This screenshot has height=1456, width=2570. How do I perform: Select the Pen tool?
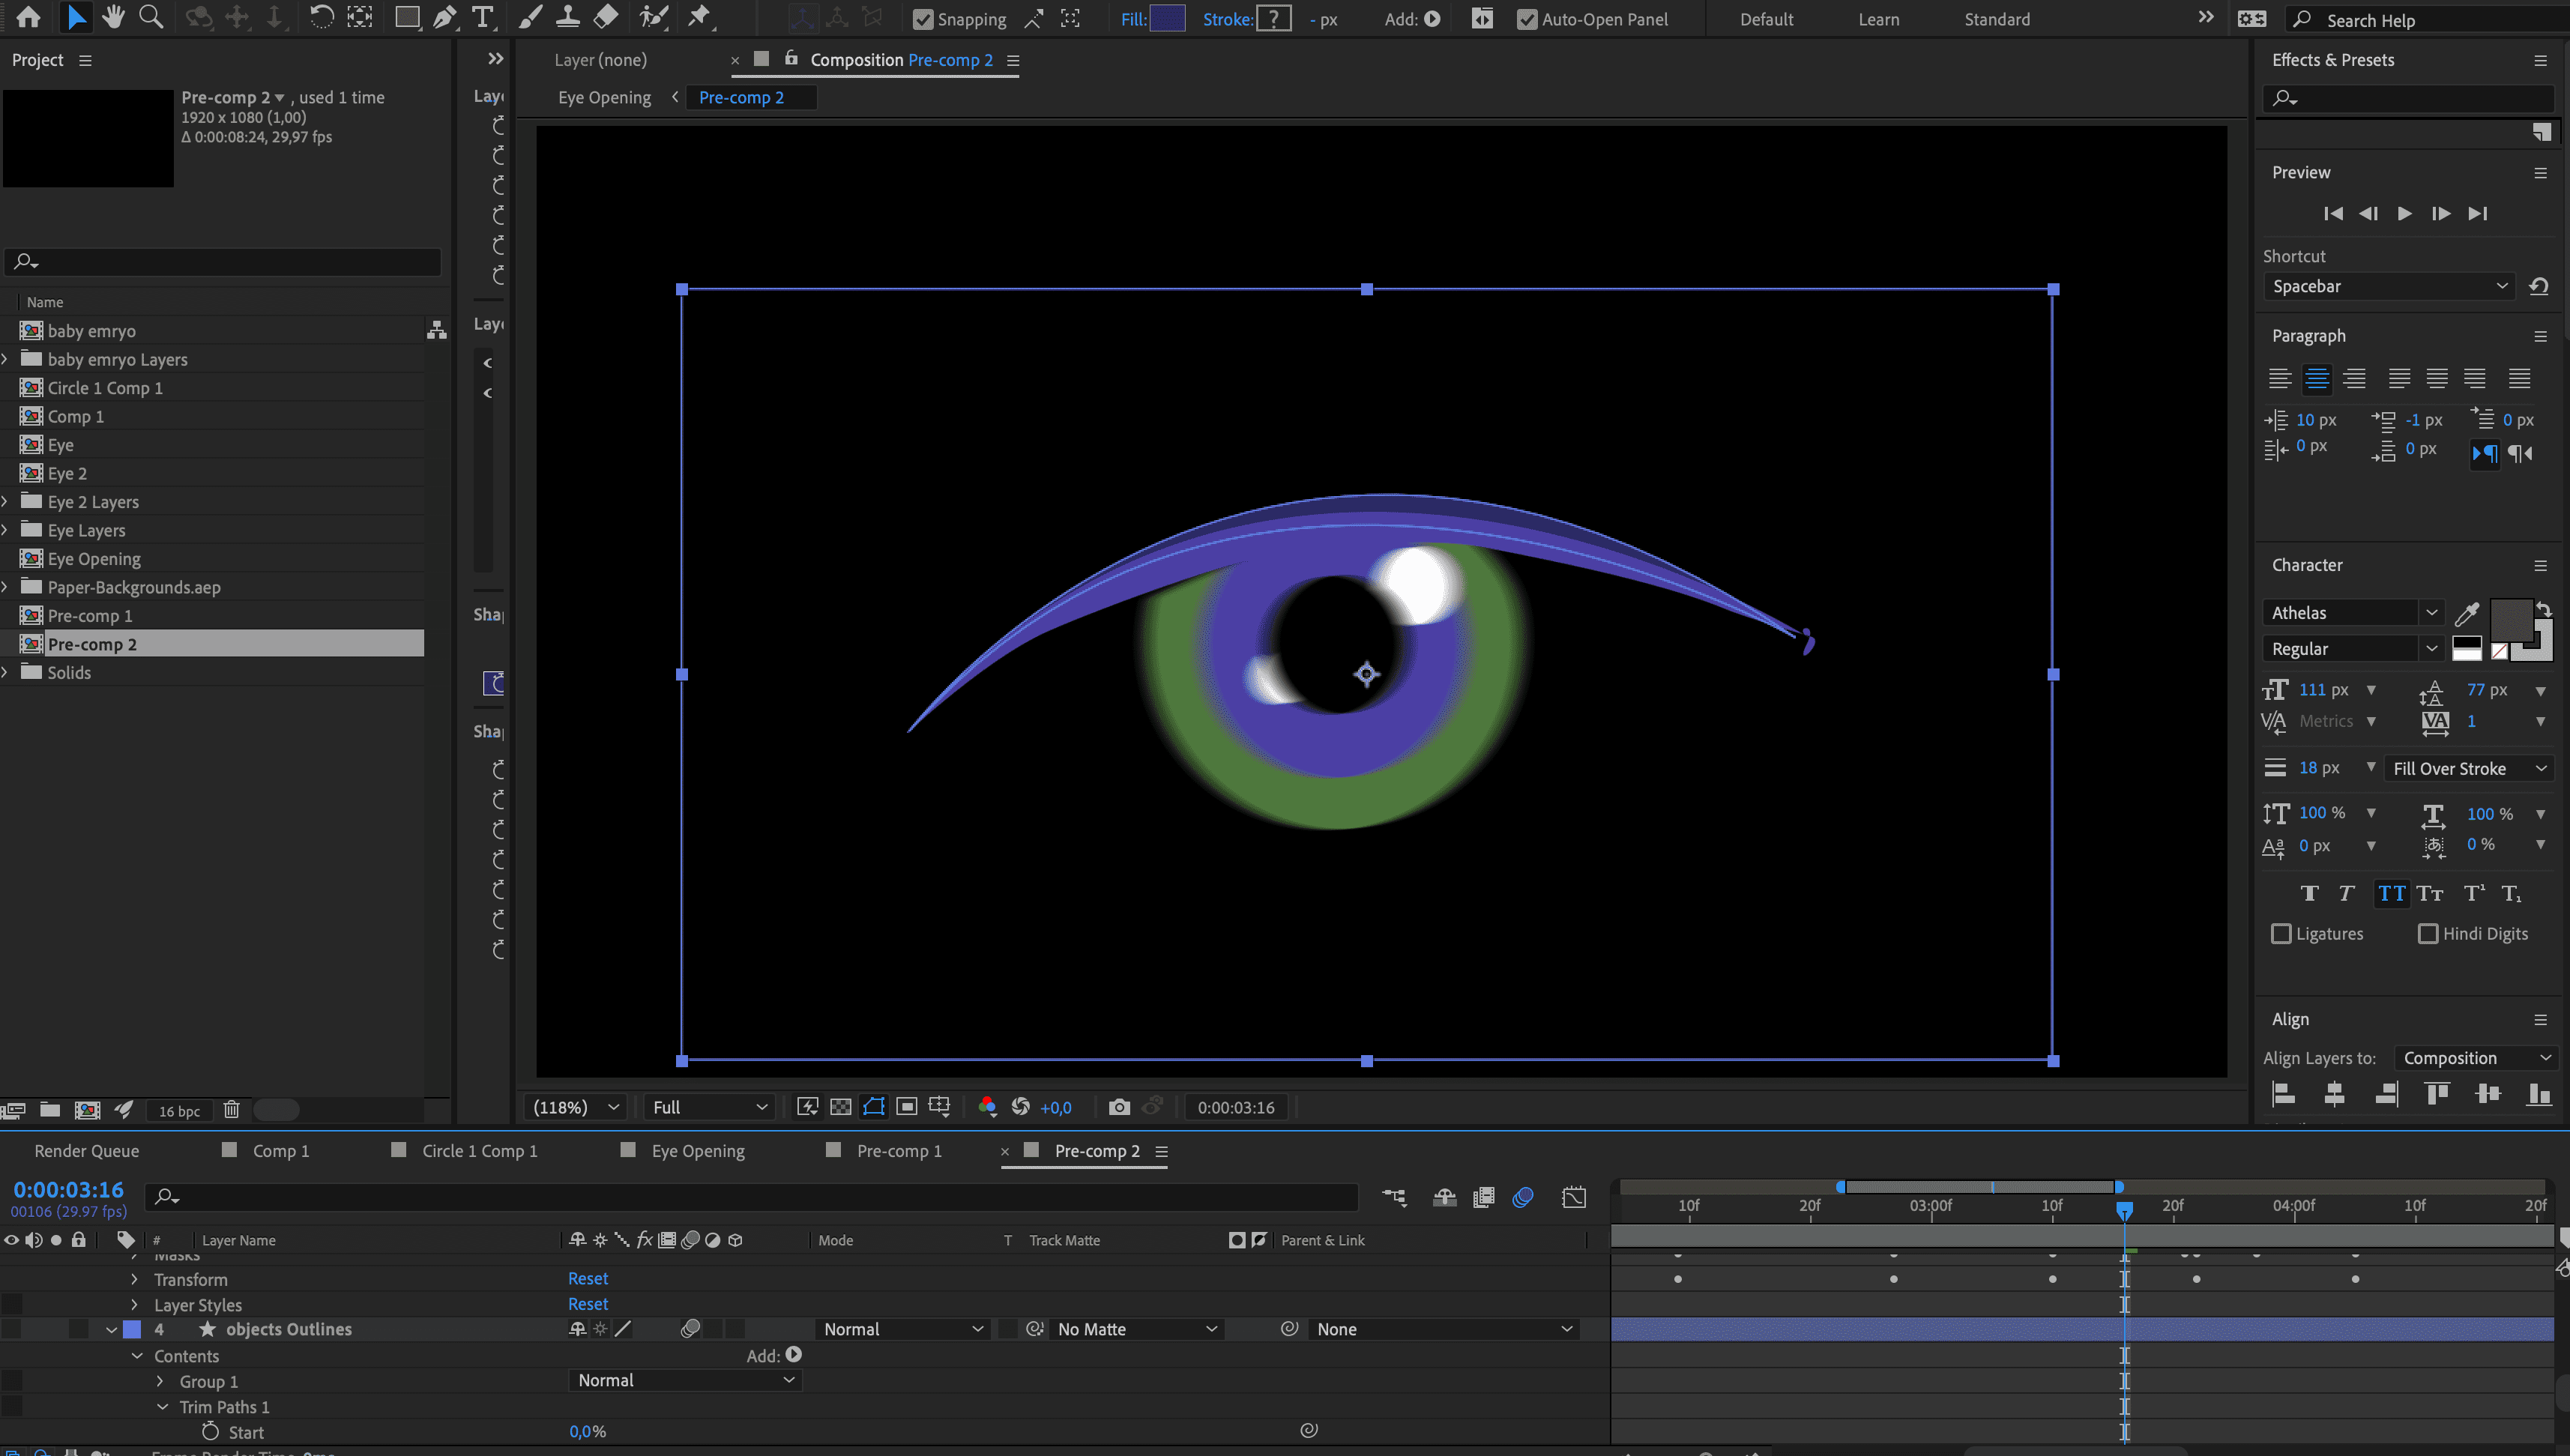(x=443, y=17)
